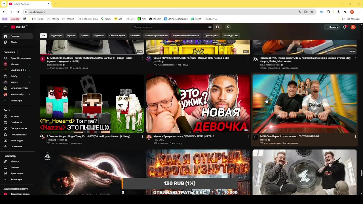
Task: Select the Экшен и приключения chip
Action: [156, 36]
